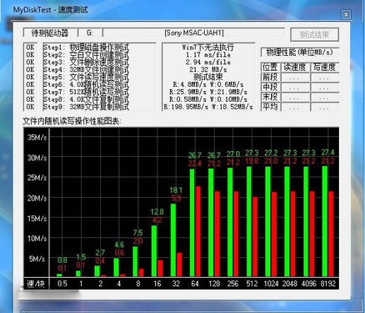This screenshot has width=365, height=313.
Task: Click the 前段 read speed cell
Action: (295, 78)
